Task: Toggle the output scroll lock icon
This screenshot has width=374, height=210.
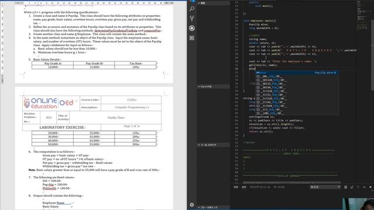Action: point(352,187)
